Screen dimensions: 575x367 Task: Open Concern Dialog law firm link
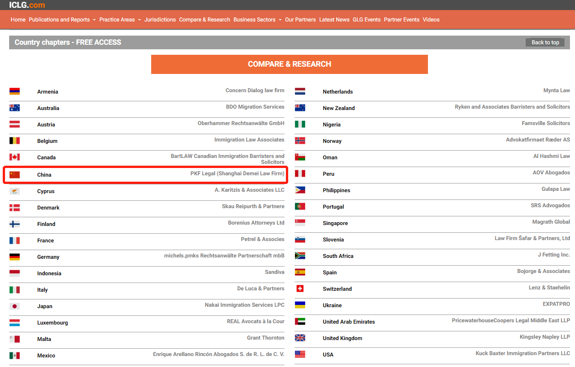coord(255,90)
